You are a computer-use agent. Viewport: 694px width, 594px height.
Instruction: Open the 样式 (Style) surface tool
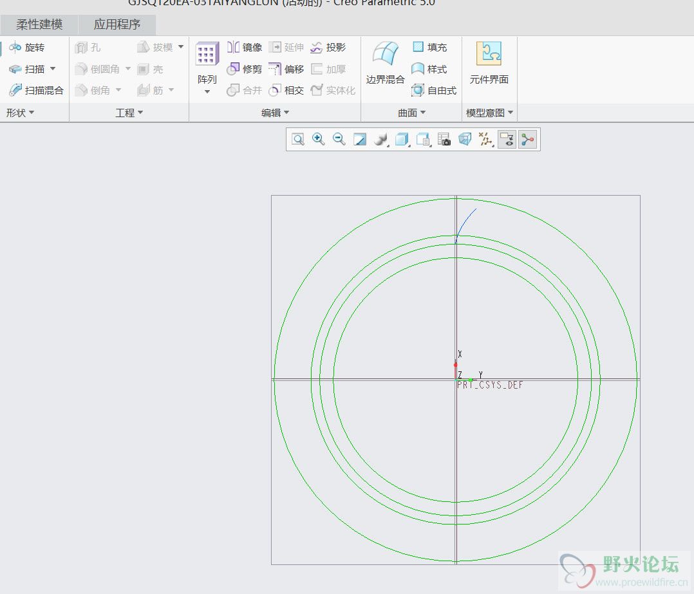point(429,69)
